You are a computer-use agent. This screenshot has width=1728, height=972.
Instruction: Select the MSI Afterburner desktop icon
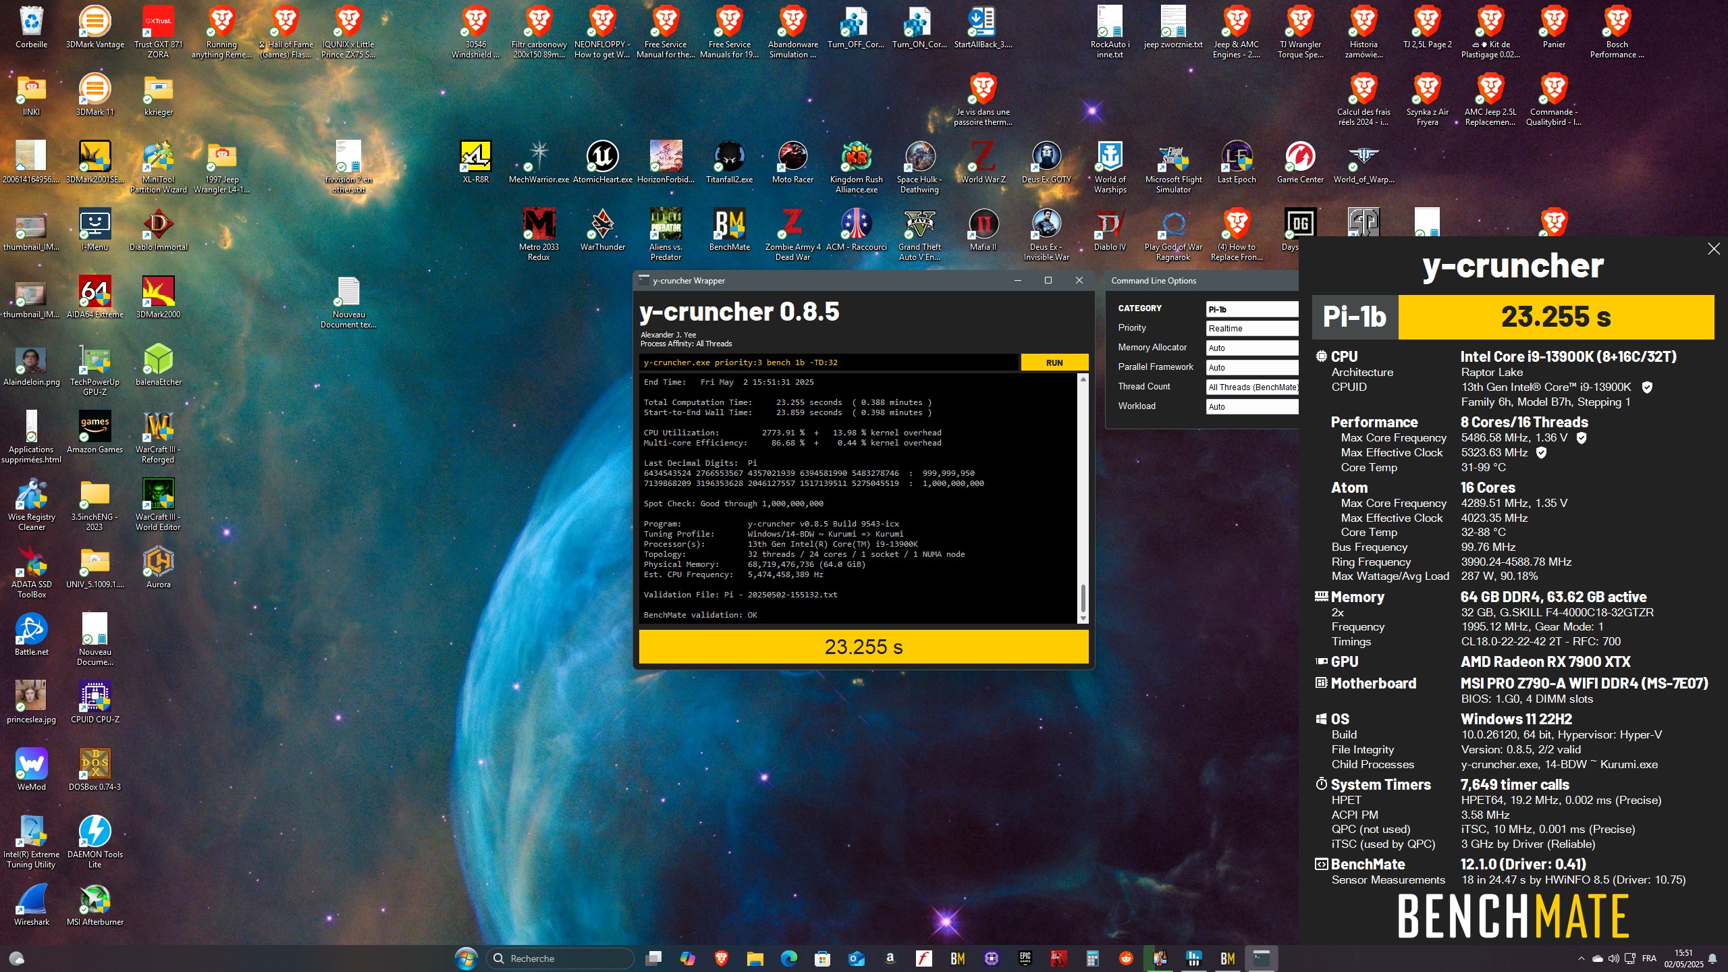(x=95, y=905)
